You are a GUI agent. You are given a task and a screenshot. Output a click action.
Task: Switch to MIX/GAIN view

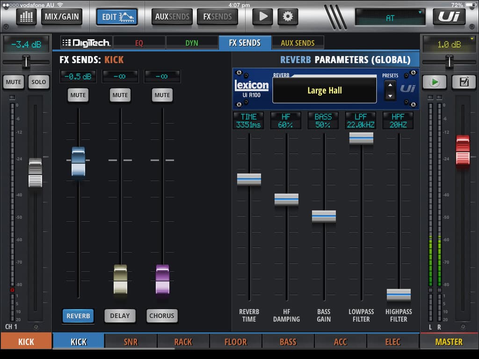click(62, 16)
